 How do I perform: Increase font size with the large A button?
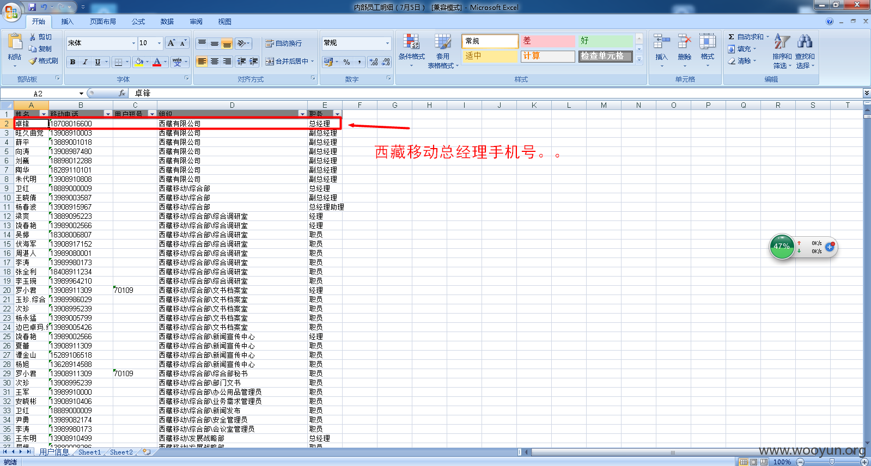click(171, 43)
